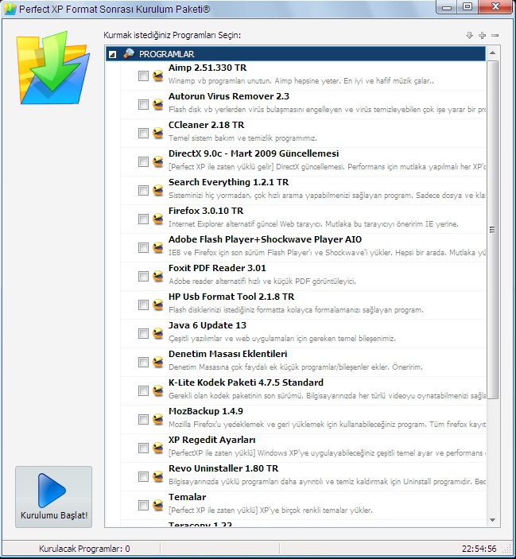This screenshot has width=516, height=559.
Task: Click the MozBackup 1.4.9 program icon
Action: (x=158, y=419)
